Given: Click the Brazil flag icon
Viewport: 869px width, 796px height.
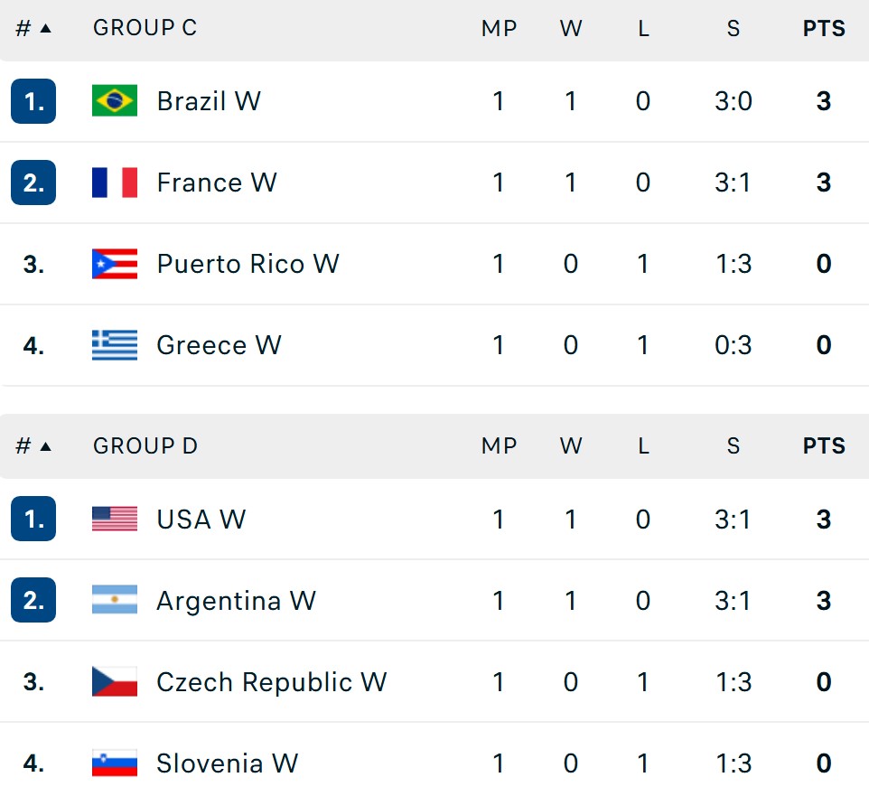Looking at the screenshot, I should tap(115, 101).
